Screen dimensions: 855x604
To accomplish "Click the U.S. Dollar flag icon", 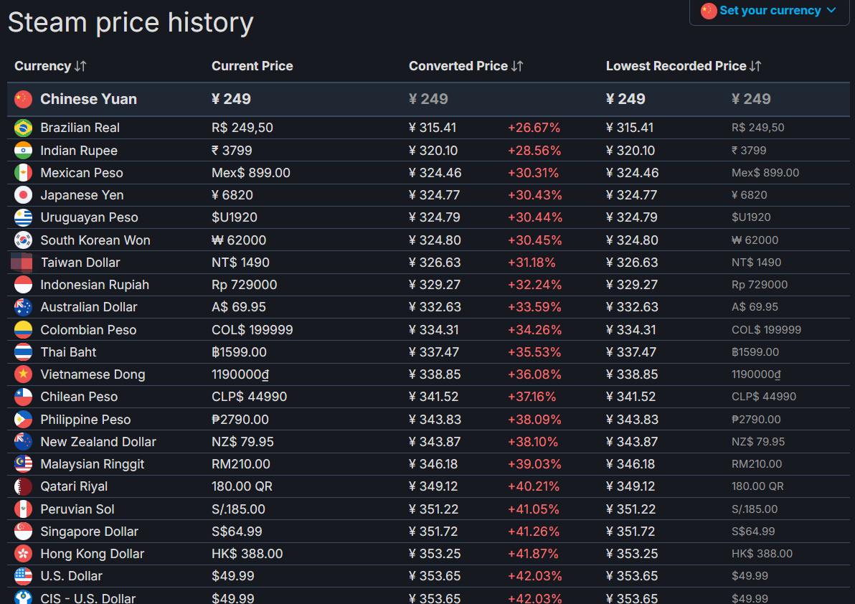I will [23, 576].
